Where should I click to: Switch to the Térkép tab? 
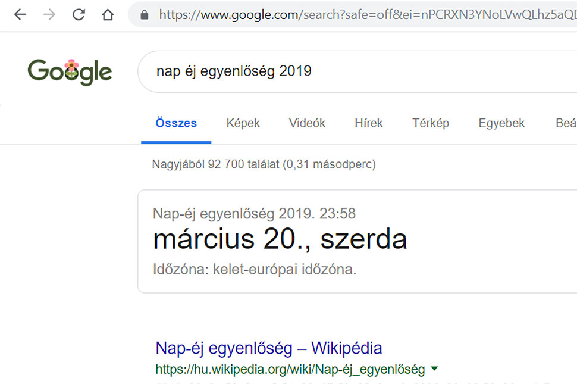(431, 123)
